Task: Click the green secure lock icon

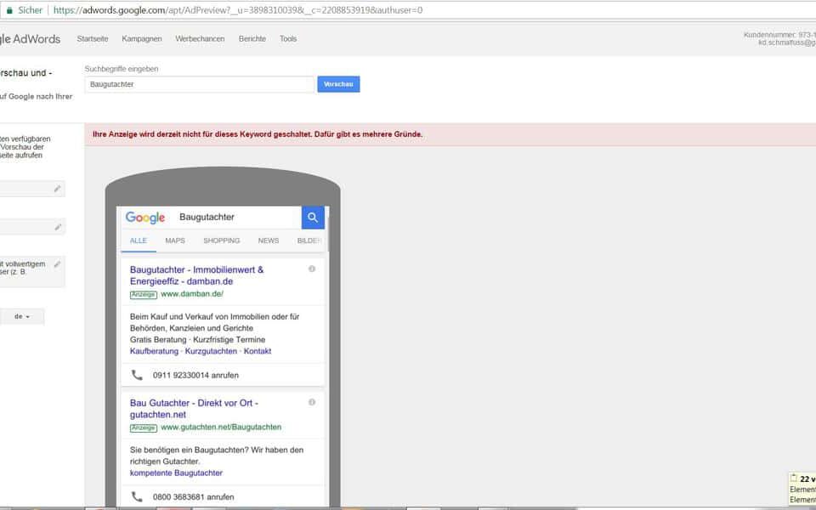Action: (x=8, y=10)
